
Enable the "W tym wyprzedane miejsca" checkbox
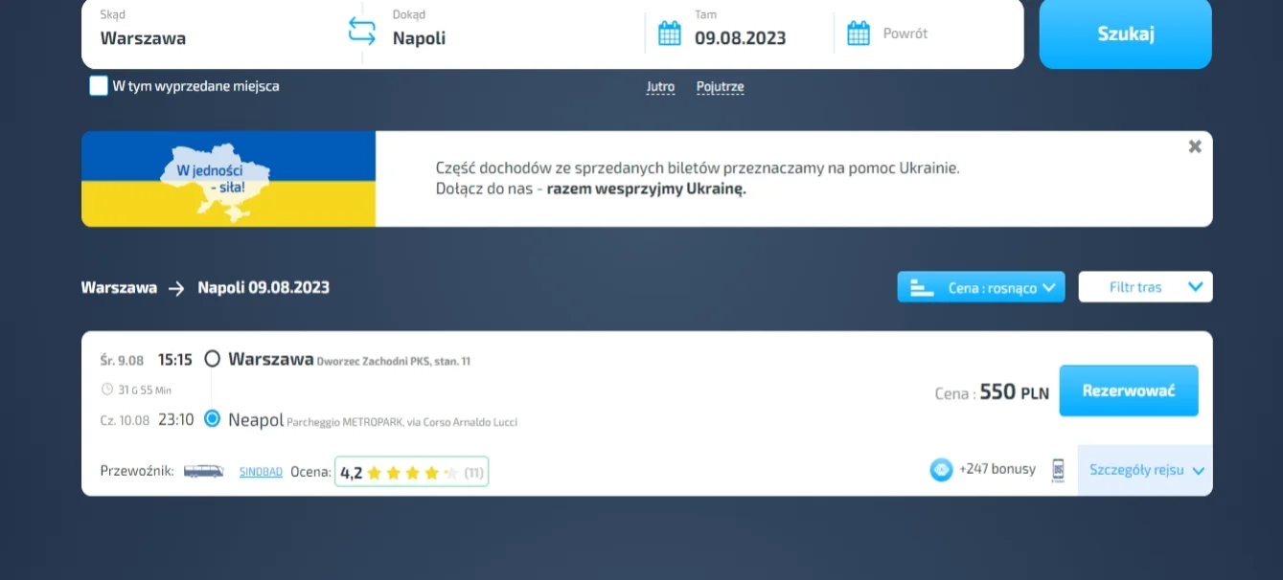click(x=99, y=86)
